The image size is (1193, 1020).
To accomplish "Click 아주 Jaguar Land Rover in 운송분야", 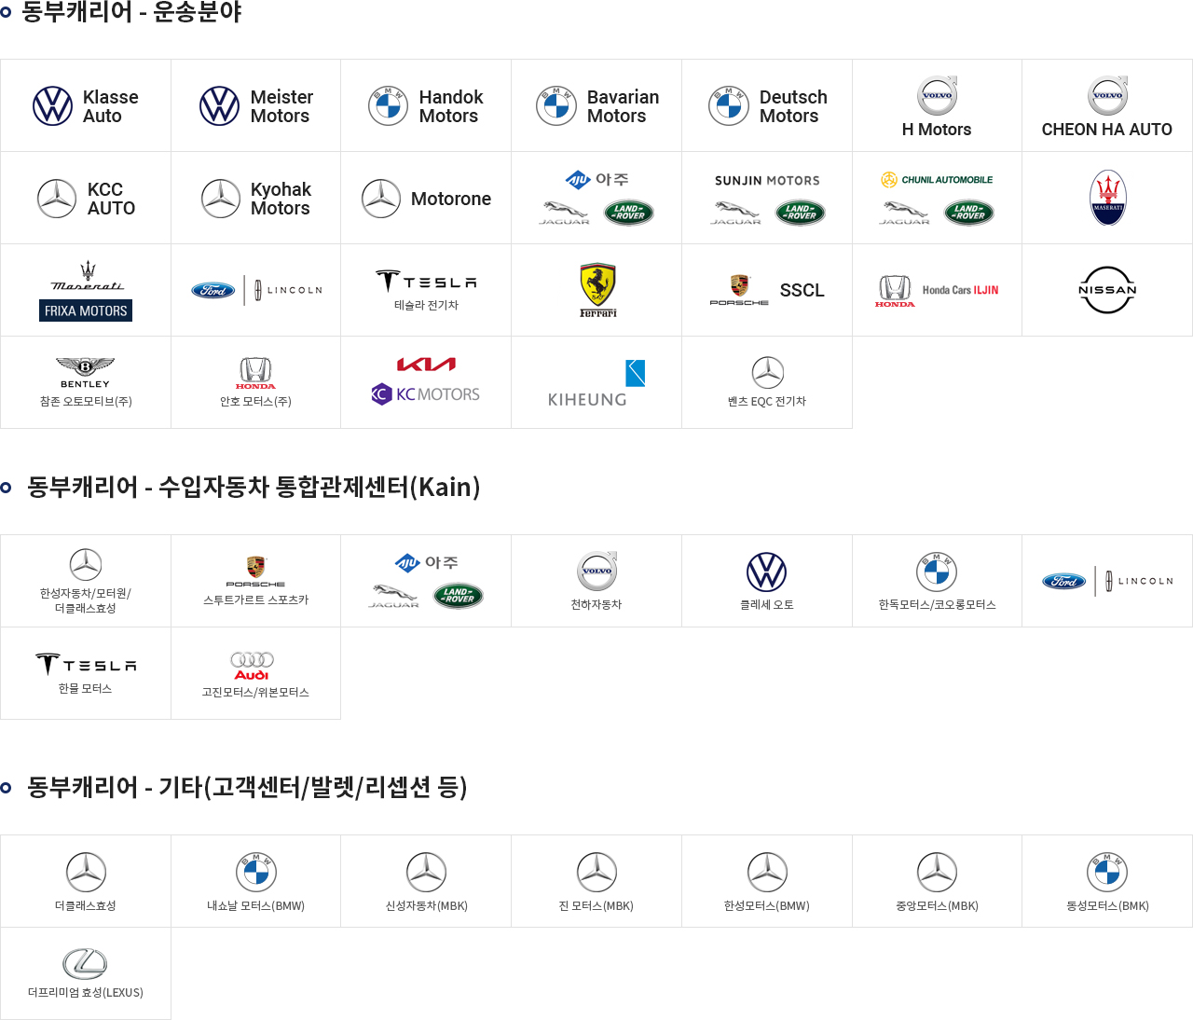I will 596,199.
